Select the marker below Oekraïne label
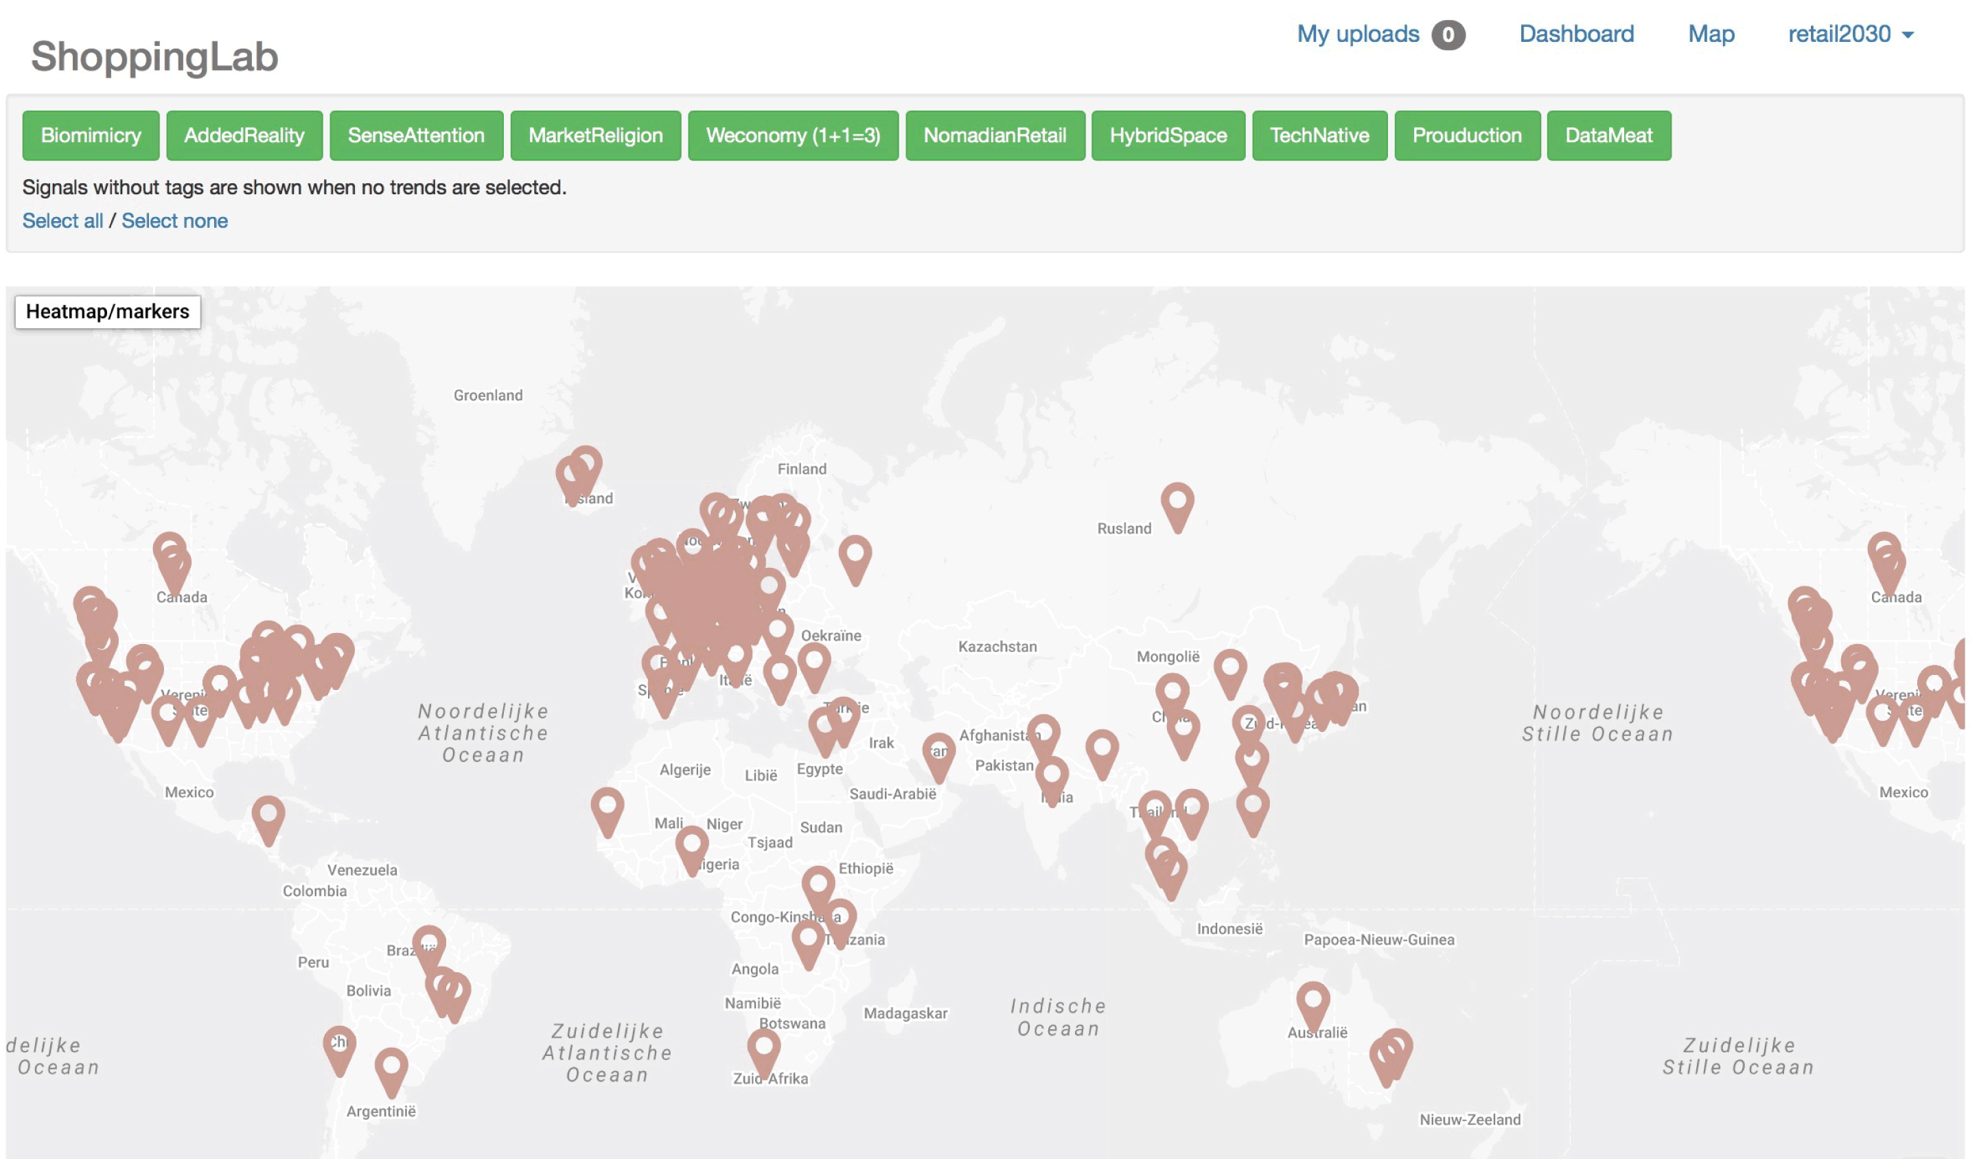This screenshot has height=1159, width=1977. tap(814, 667)
